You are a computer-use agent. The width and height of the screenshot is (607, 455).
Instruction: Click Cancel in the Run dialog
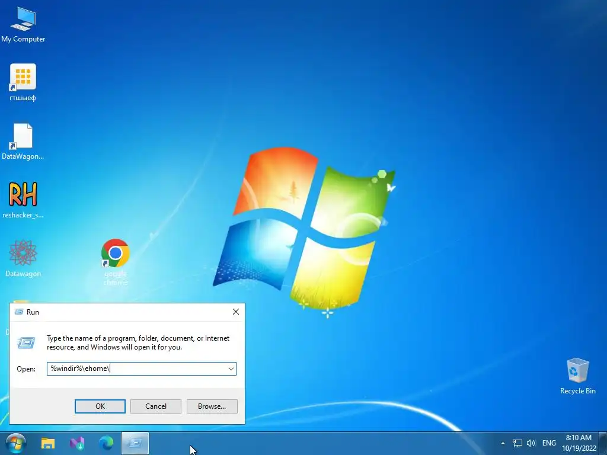click(156, 406)
